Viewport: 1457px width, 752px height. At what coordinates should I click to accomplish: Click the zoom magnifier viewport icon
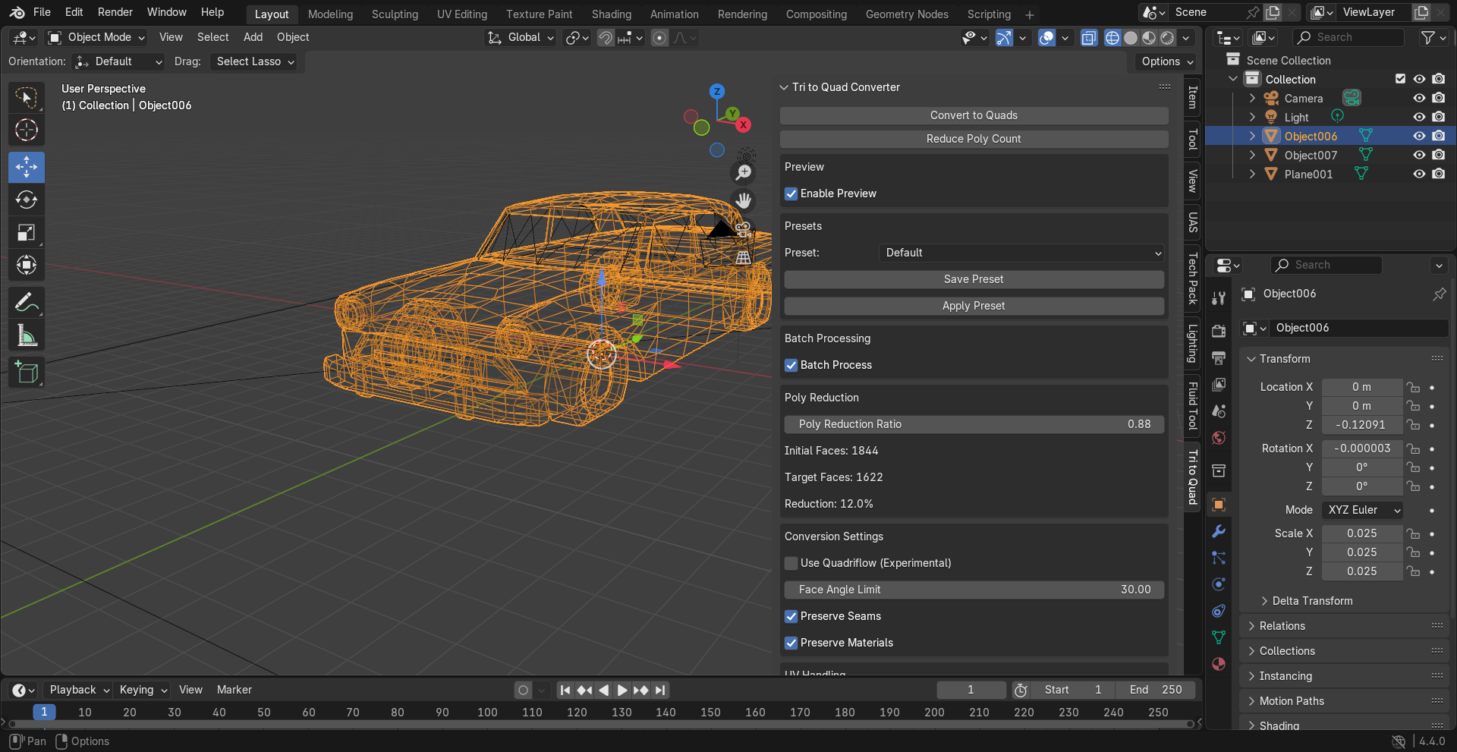pyautogui.click(x=744, y=173)
